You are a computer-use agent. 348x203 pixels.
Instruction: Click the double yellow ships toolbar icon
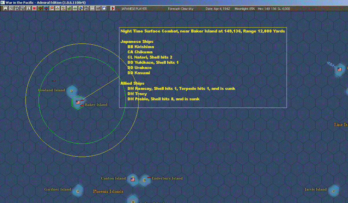[x=63, y=8]
